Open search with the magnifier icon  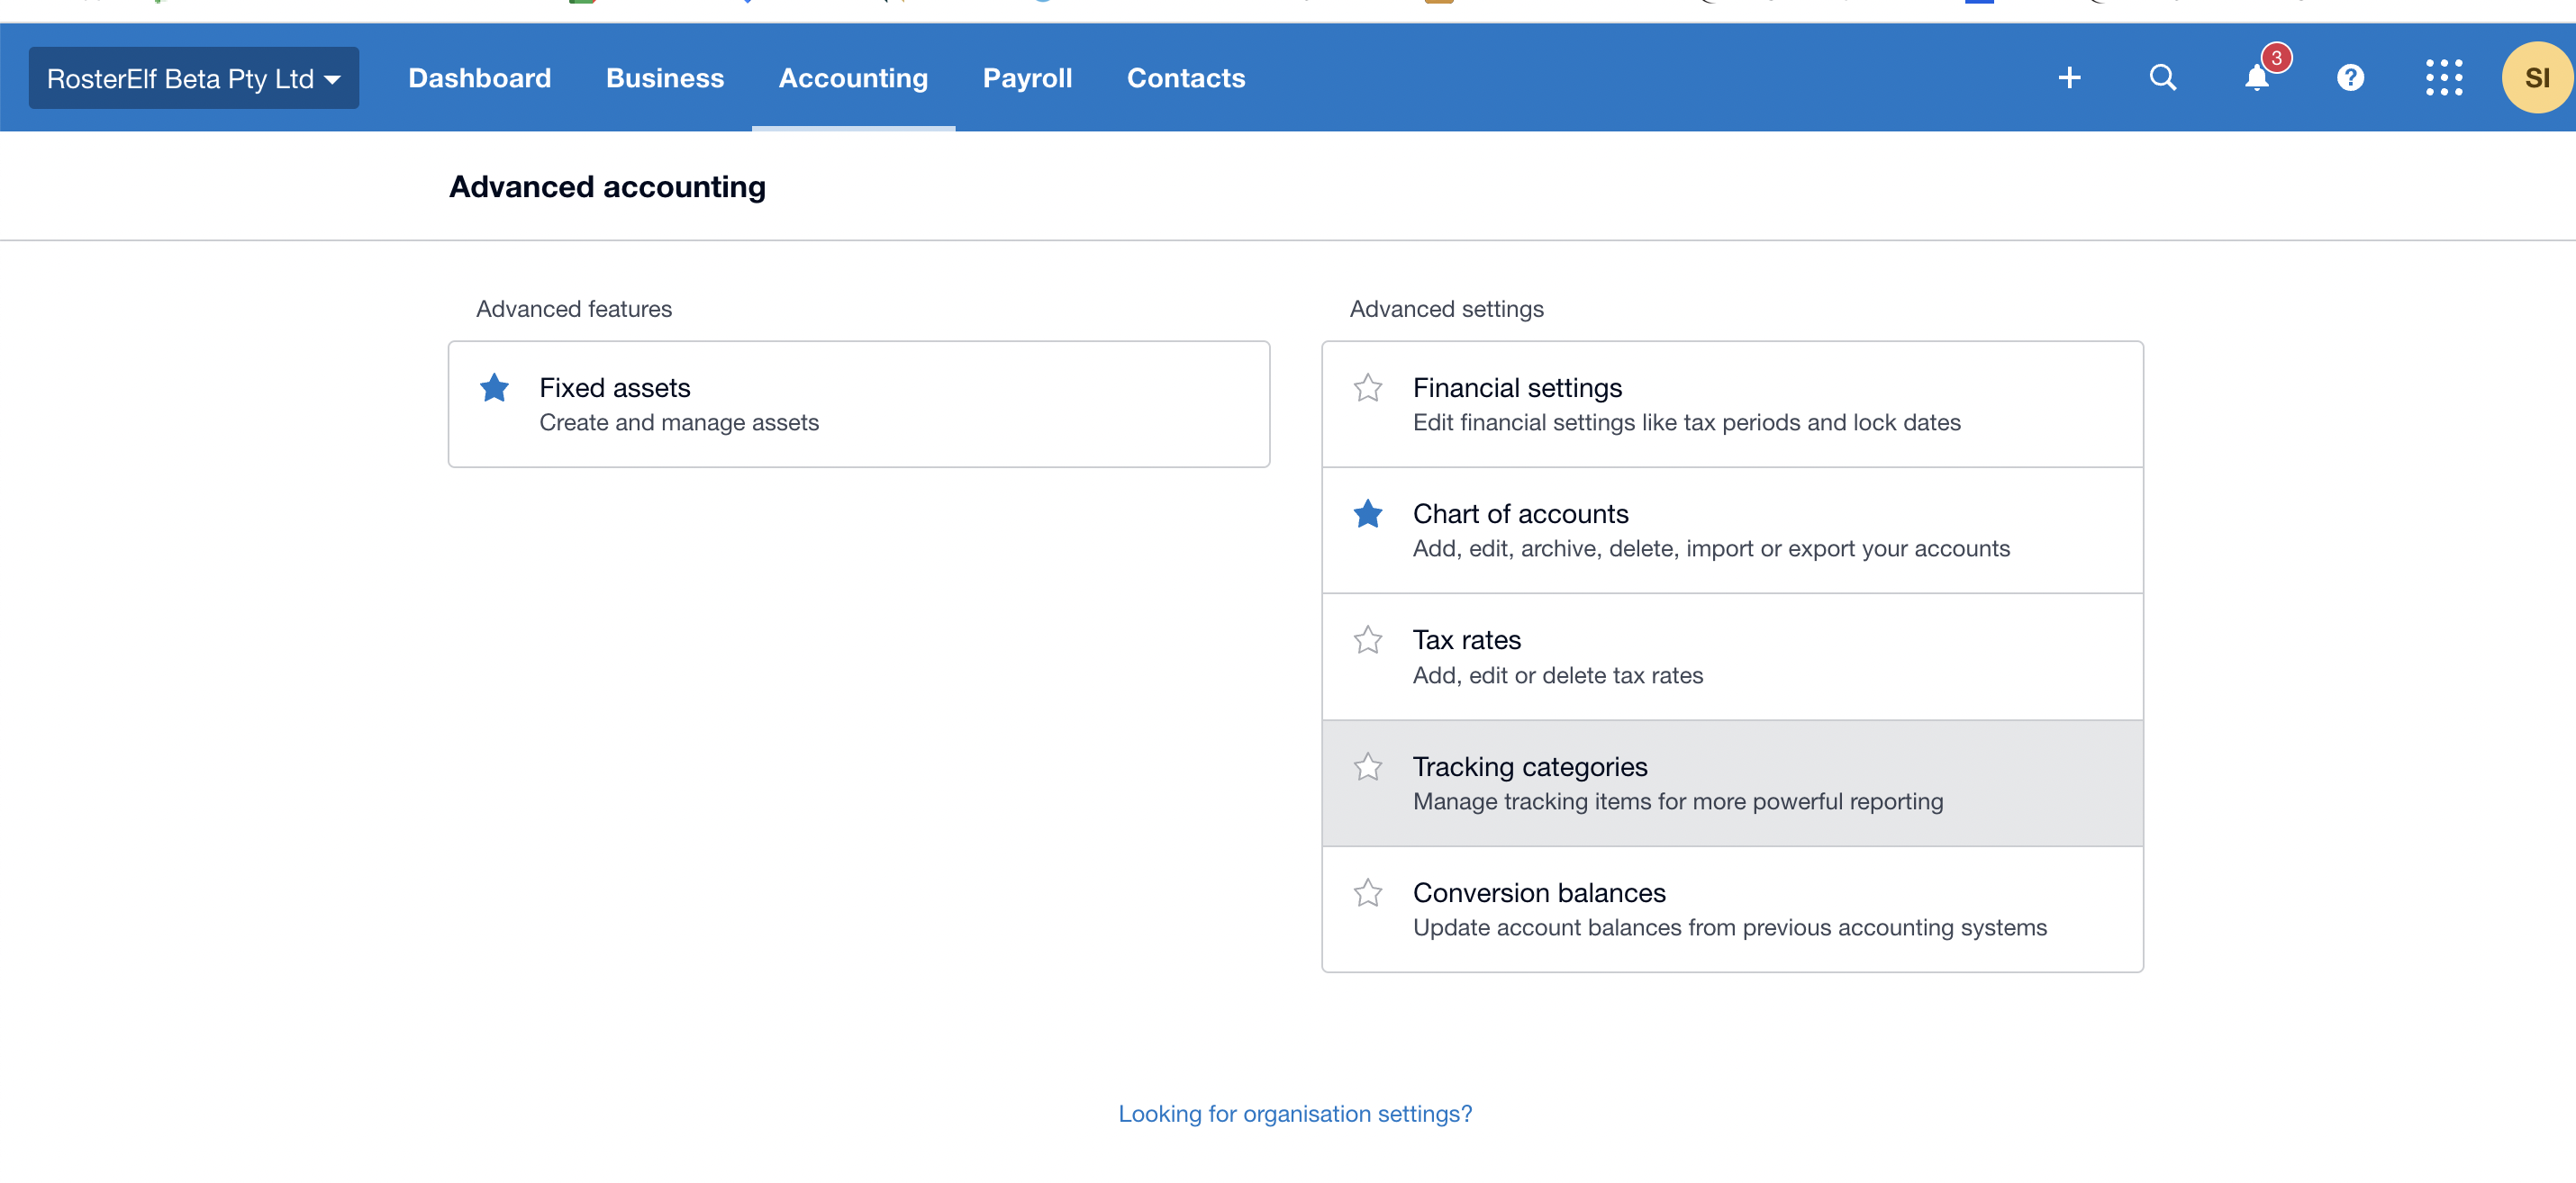(x=2162, y=78)
